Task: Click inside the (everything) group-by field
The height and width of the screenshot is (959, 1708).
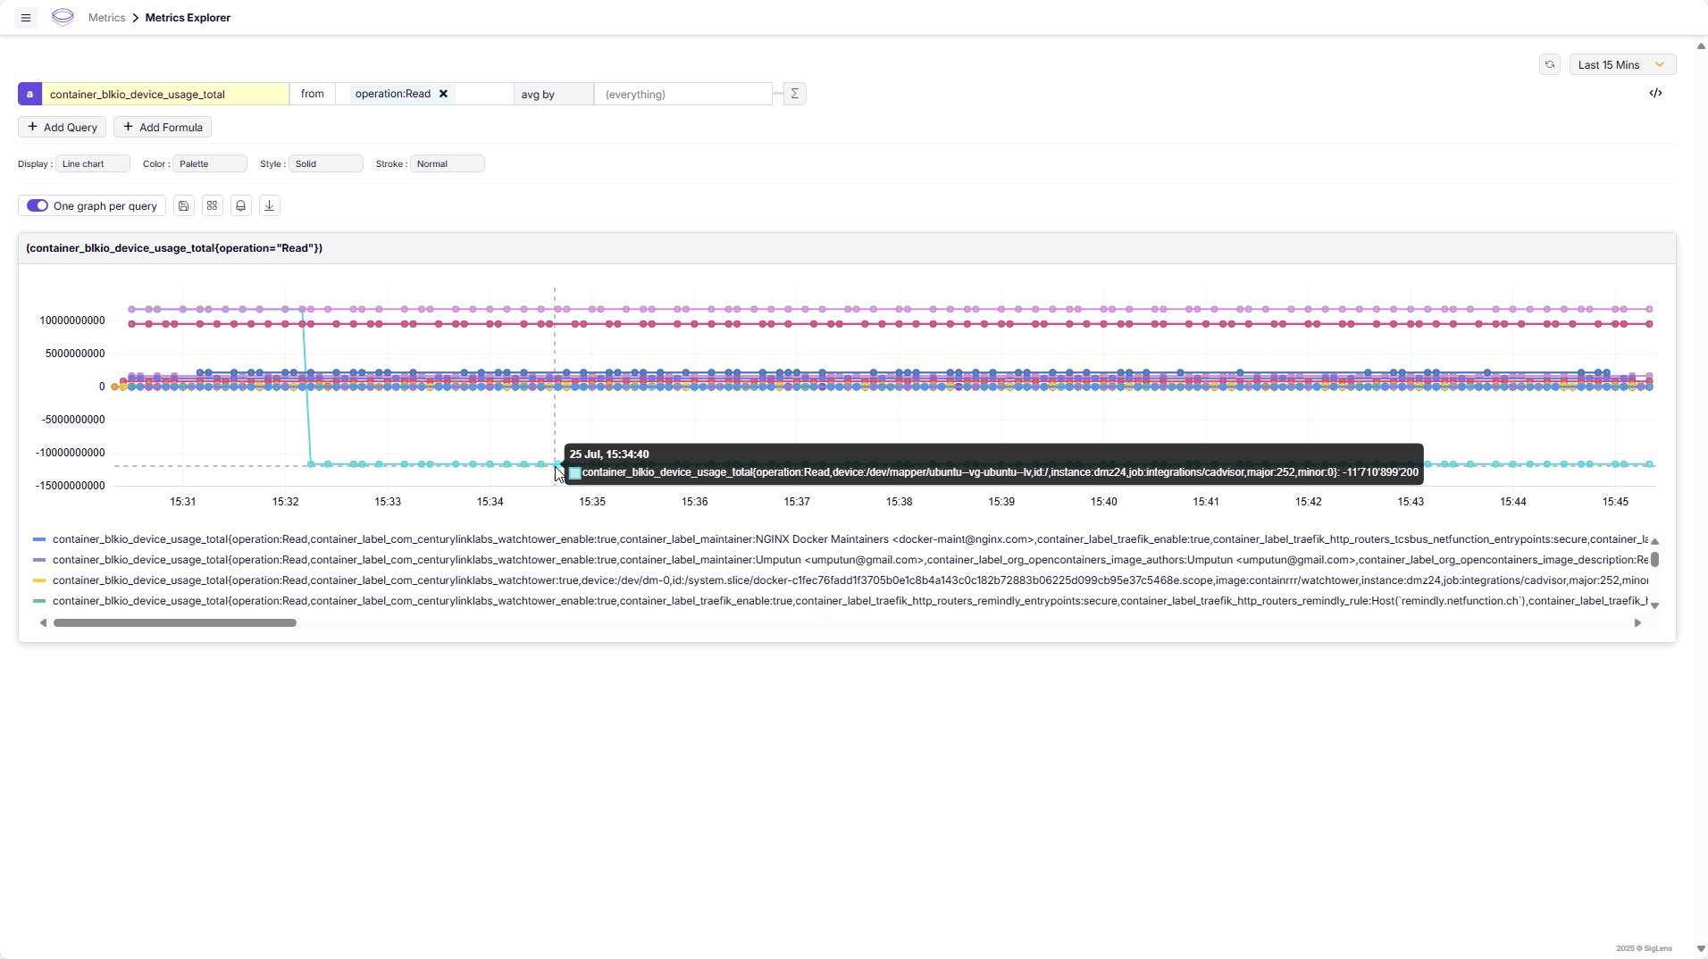Action: pyautogui.click(x=682, y=94)
